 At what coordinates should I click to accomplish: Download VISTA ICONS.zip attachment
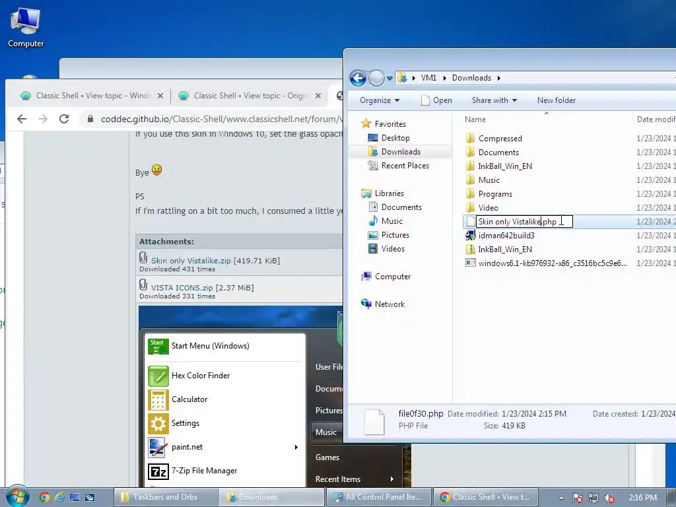tap(182, 288)
